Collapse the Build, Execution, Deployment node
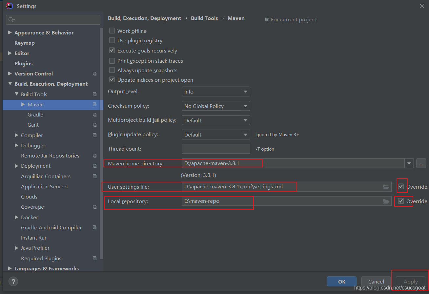The height and width of the screenshot is (294, 429). (x=10, y=84)
